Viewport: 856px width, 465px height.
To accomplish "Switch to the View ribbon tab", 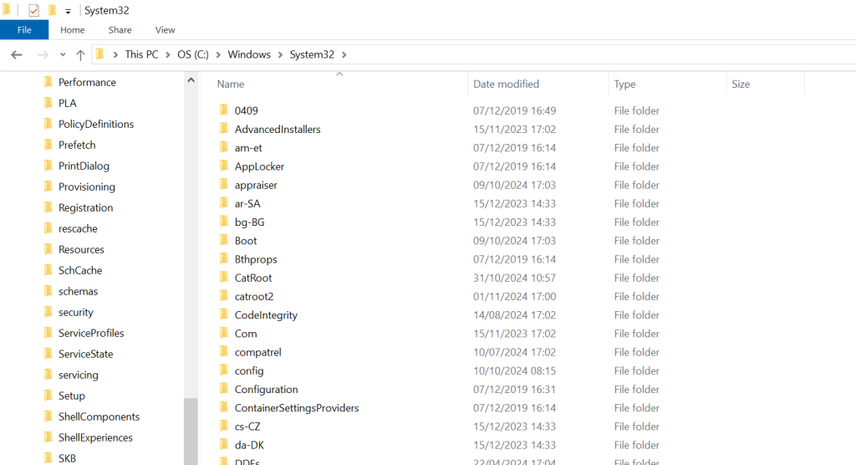I will click(165, 30).
